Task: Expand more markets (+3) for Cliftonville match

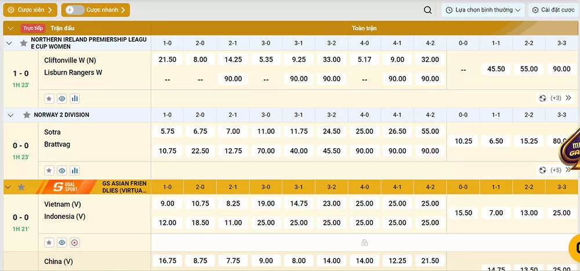Action: tap(556, 98)
